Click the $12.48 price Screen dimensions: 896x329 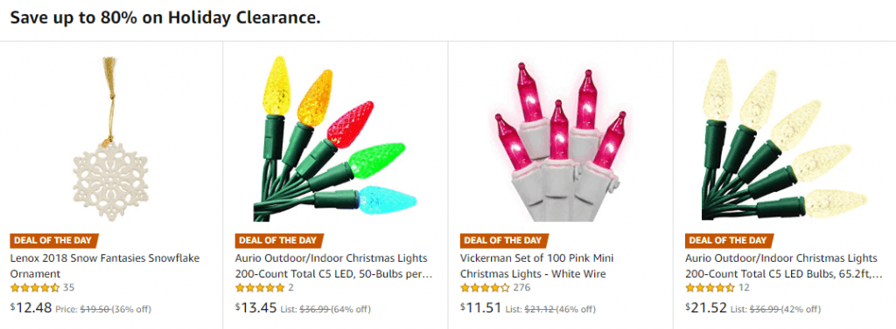(31, 308)
